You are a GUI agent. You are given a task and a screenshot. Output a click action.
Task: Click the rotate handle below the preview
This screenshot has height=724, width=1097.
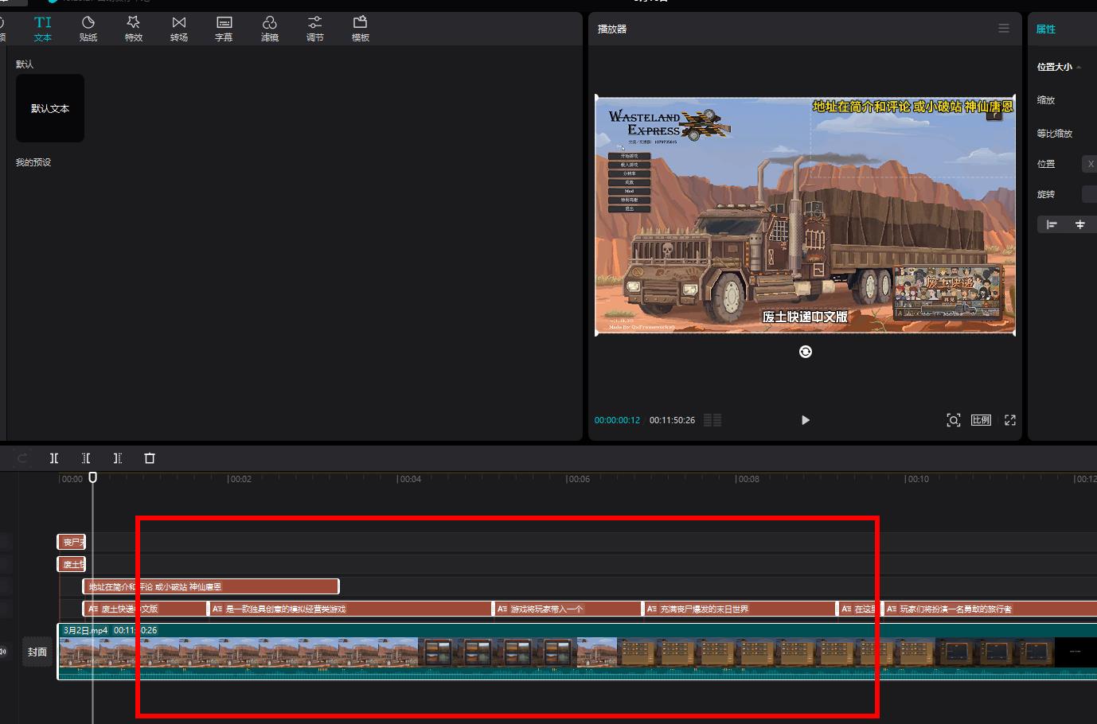click(x=806, y=352)
